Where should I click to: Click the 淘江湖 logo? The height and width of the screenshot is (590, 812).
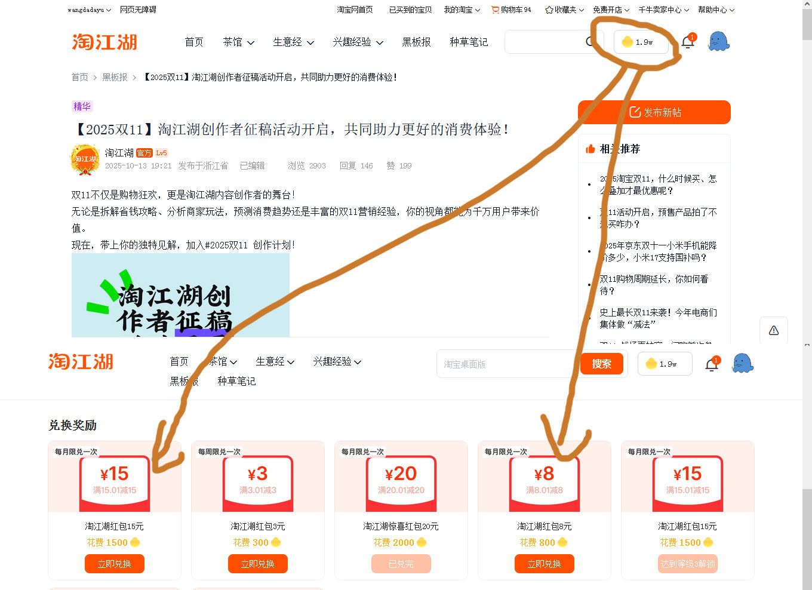104,42
